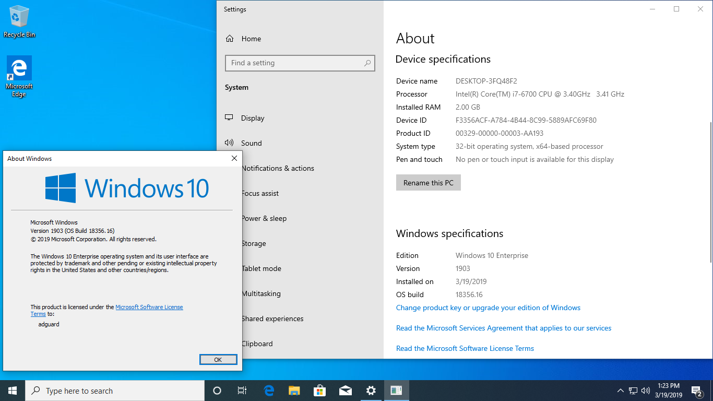Click the network icon in system tray

[x=633, y=391]
